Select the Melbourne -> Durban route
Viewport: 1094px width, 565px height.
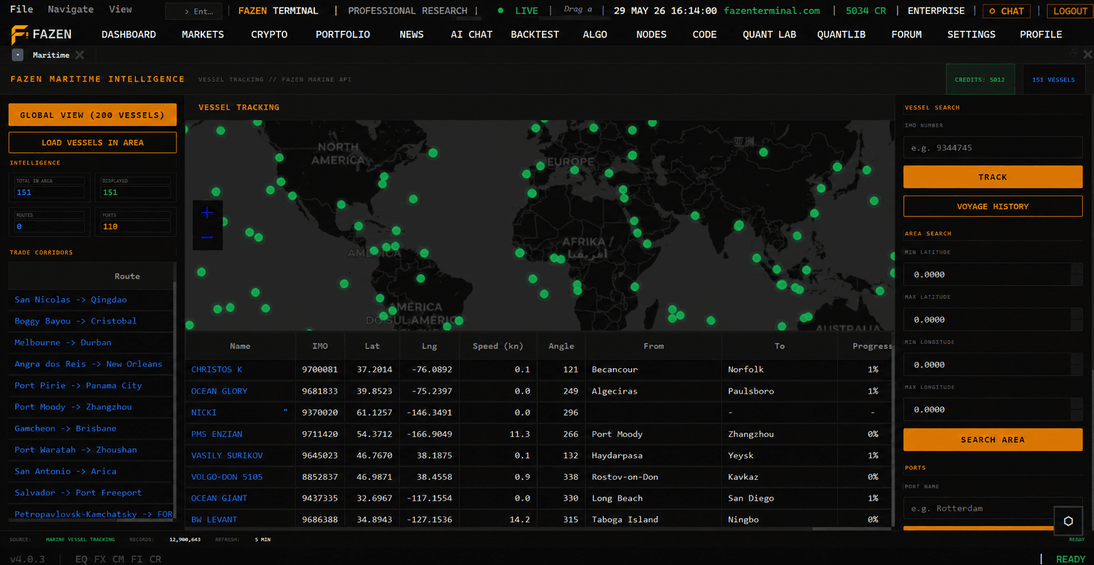click(63, 342)
